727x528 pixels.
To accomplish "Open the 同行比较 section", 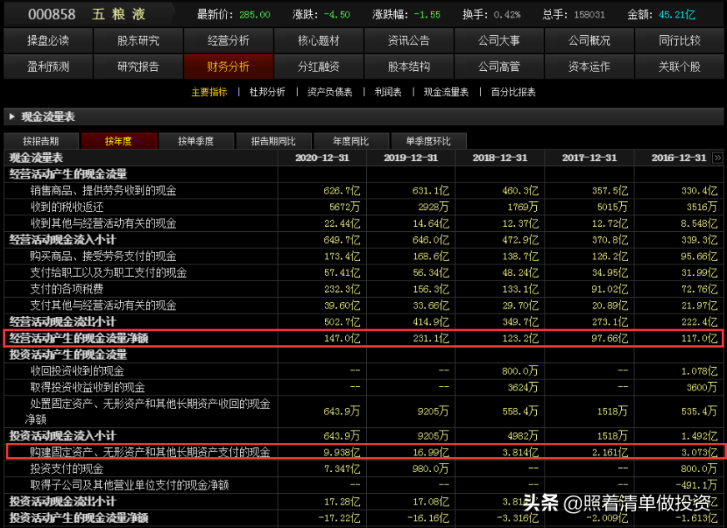I will (x=679, y=39).
